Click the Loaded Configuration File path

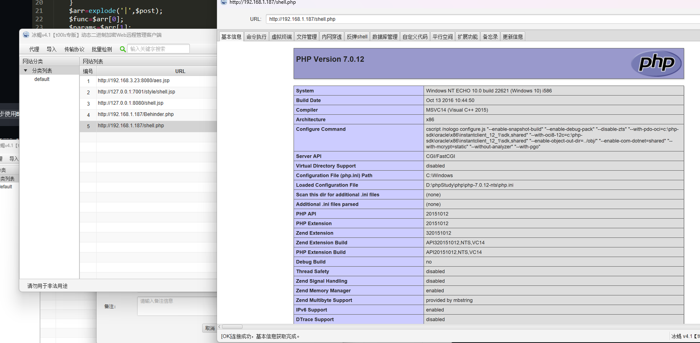[x=470, y=185]
